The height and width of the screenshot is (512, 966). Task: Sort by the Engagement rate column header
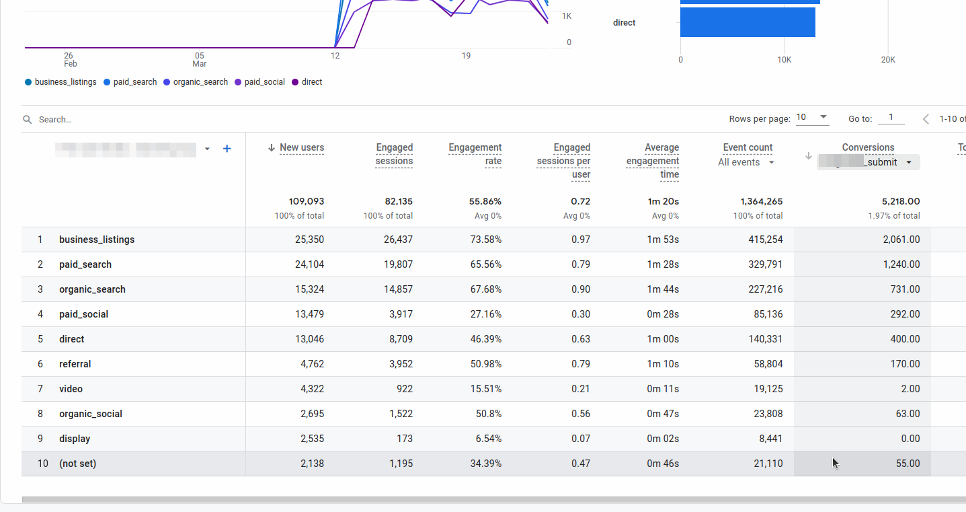point(475,154)
